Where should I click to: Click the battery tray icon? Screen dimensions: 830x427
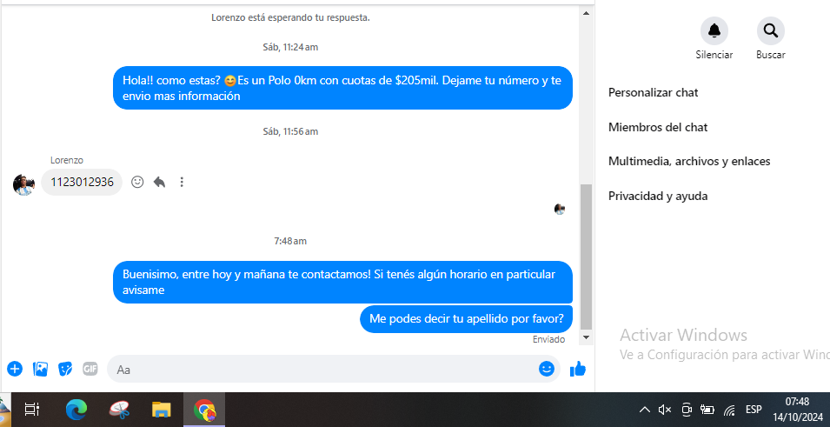click(707, 410)
